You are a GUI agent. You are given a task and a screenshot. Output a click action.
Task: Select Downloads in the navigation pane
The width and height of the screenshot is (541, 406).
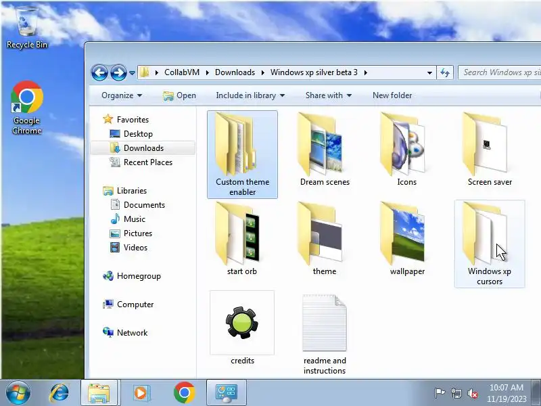143,148
